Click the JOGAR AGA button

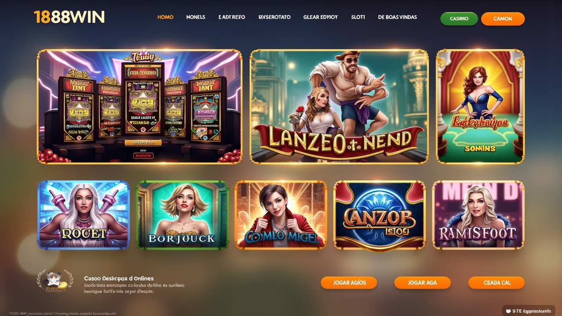coord(422,283)
